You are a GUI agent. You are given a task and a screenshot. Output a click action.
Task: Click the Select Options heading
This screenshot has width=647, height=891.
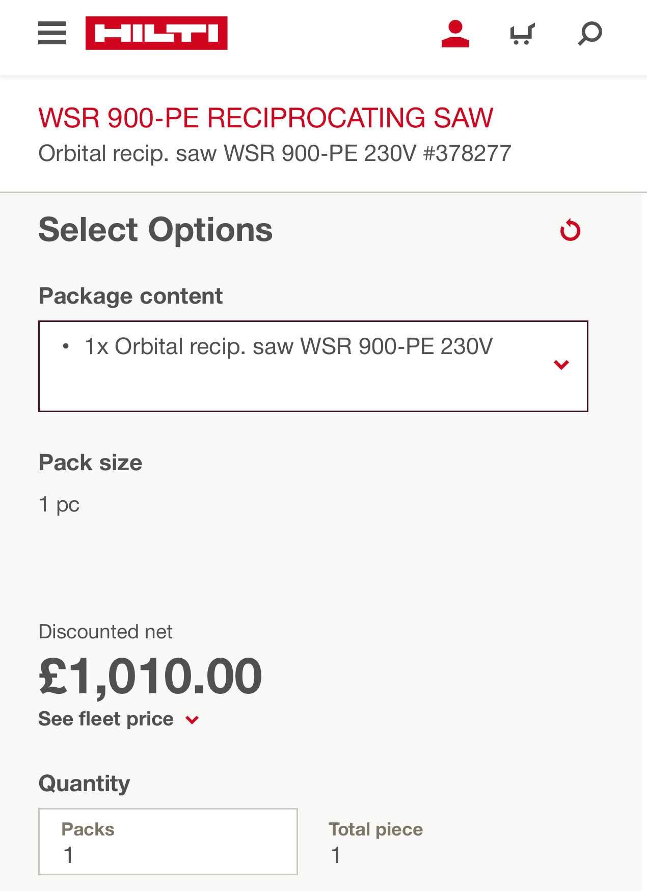click(156, 230)
